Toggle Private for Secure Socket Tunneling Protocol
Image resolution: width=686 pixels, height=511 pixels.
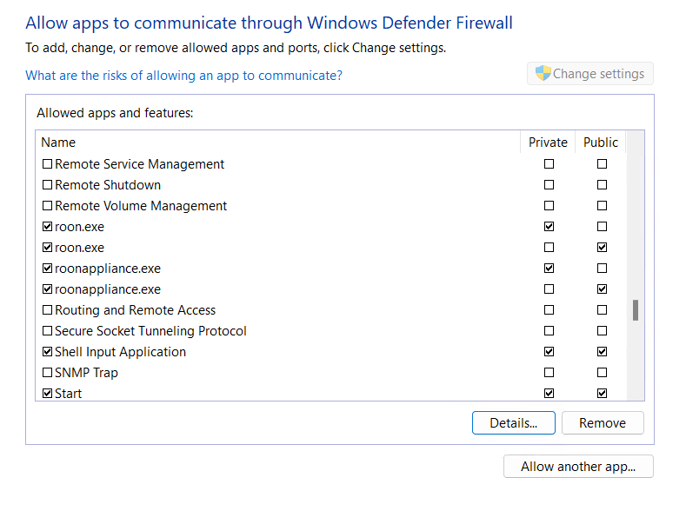tap(549, 330)
